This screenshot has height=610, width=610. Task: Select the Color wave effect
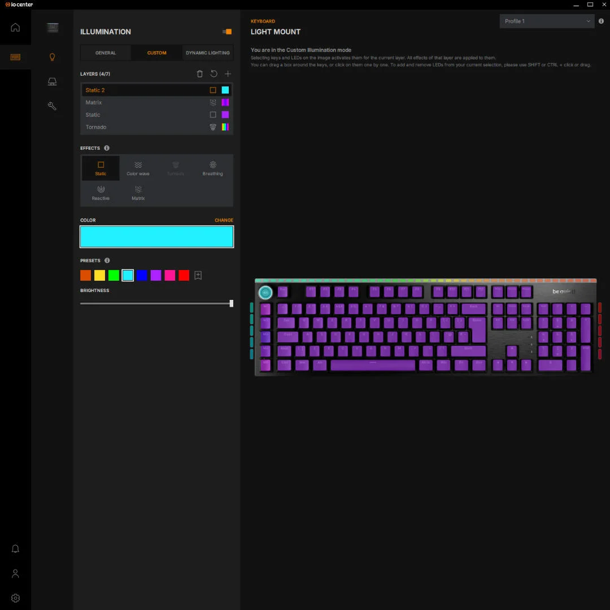tap(138, 168)
